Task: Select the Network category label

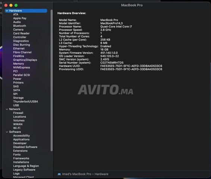Action: [15, 109]
